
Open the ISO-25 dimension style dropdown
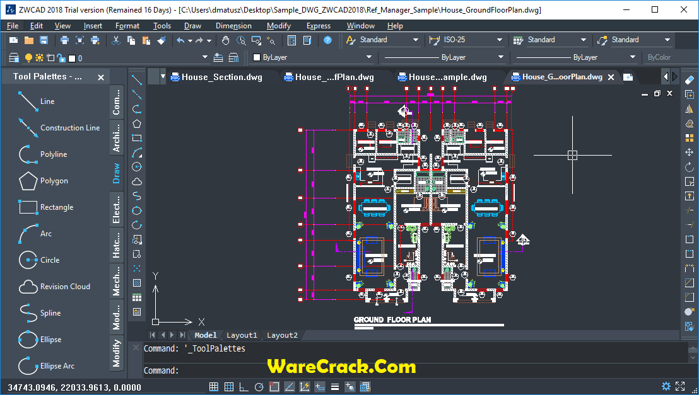click(x=473, y=40)
